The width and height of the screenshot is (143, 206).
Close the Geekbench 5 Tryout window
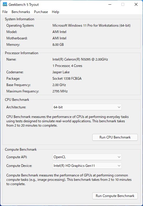pyautogui.click(x=136, y=4)
